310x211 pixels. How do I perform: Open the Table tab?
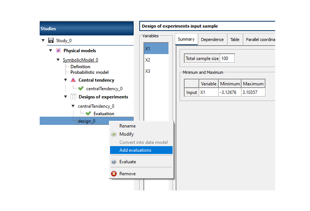click(x=235, y=40)
